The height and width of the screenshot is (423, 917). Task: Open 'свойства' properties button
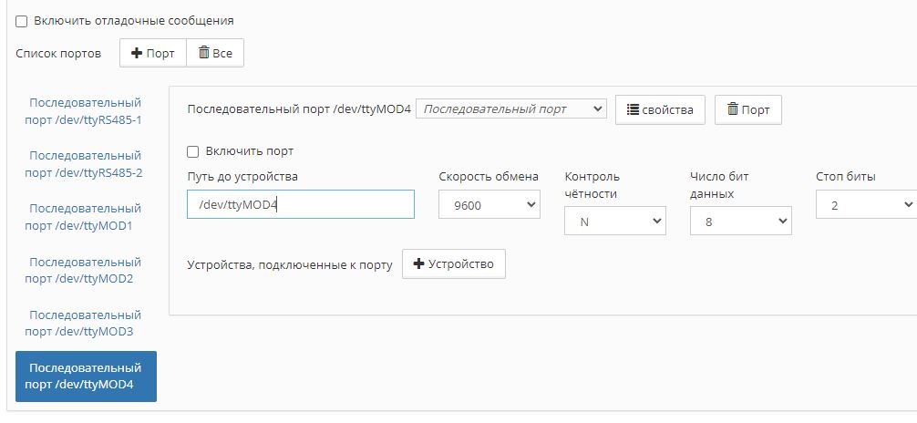pyautogui.click(x=660, y=110)
